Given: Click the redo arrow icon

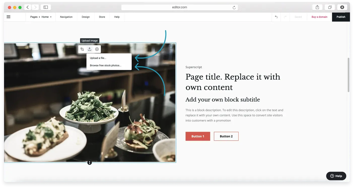Looking at the screenshot, I should click(x=285, y=17).
